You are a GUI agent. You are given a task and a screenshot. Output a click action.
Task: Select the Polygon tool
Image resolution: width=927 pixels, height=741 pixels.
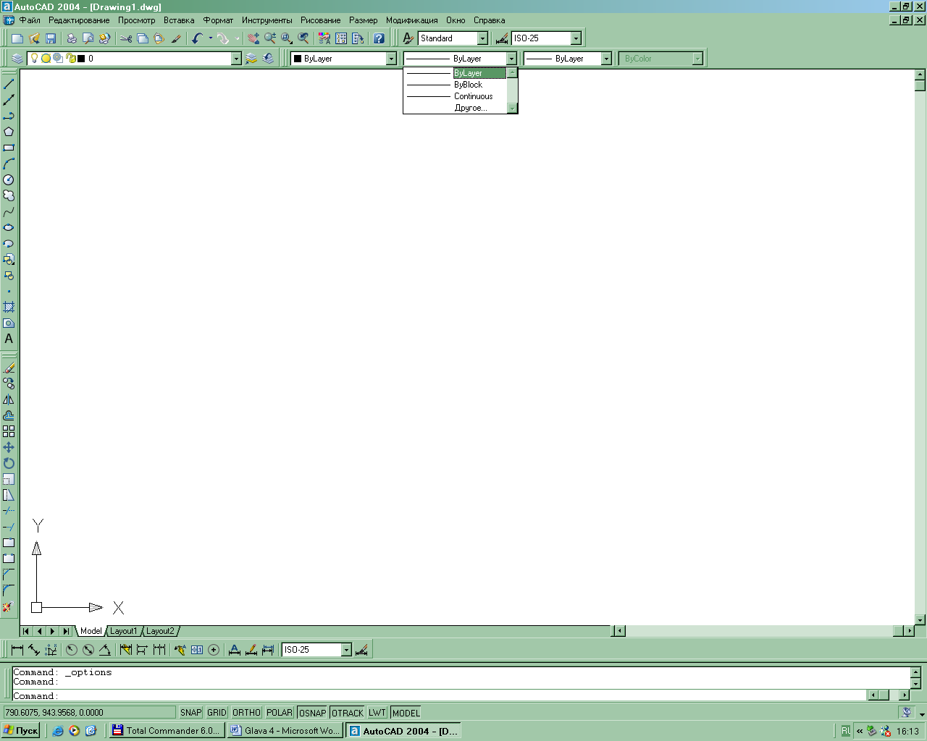(x=9, y=132)
